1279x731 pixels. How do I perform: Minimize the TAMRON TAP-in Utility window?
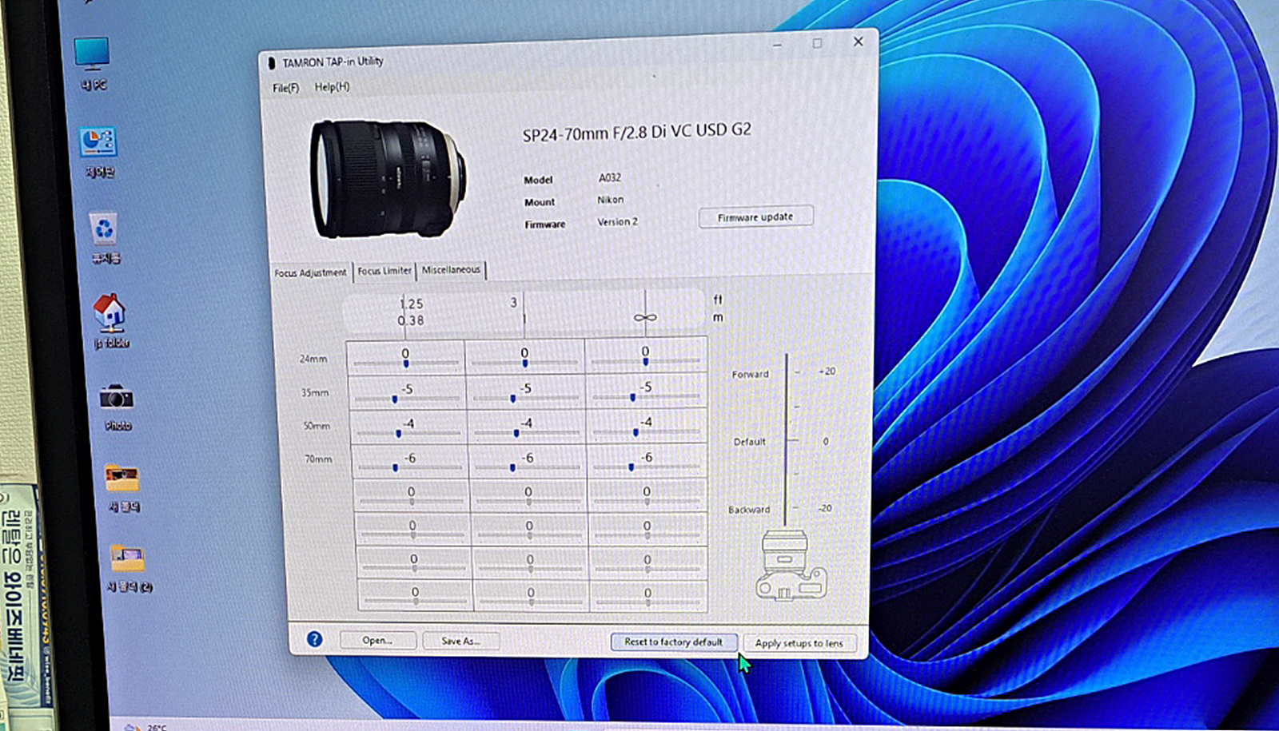777,45
